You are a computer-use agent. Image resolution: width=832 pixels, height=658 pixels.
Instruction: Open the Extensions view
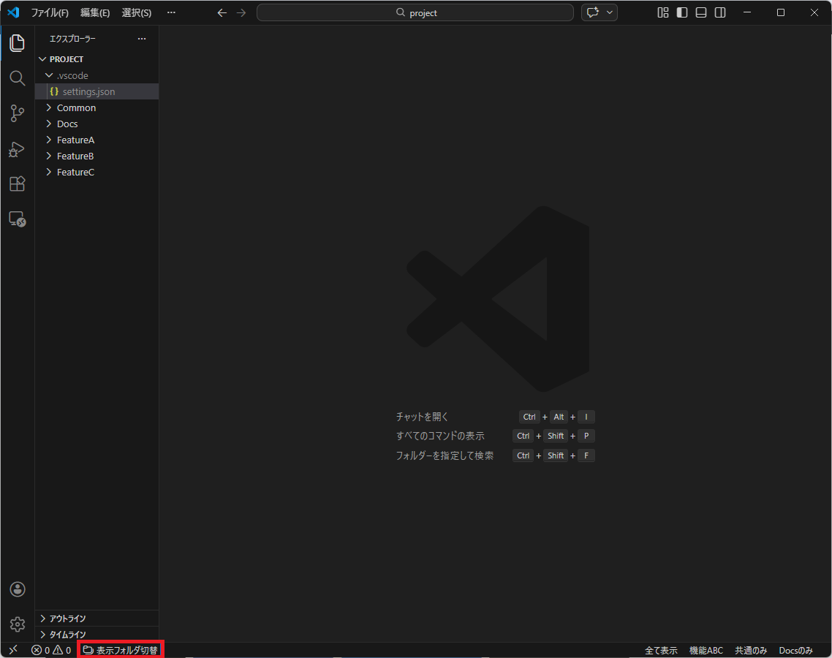[17, 184]
